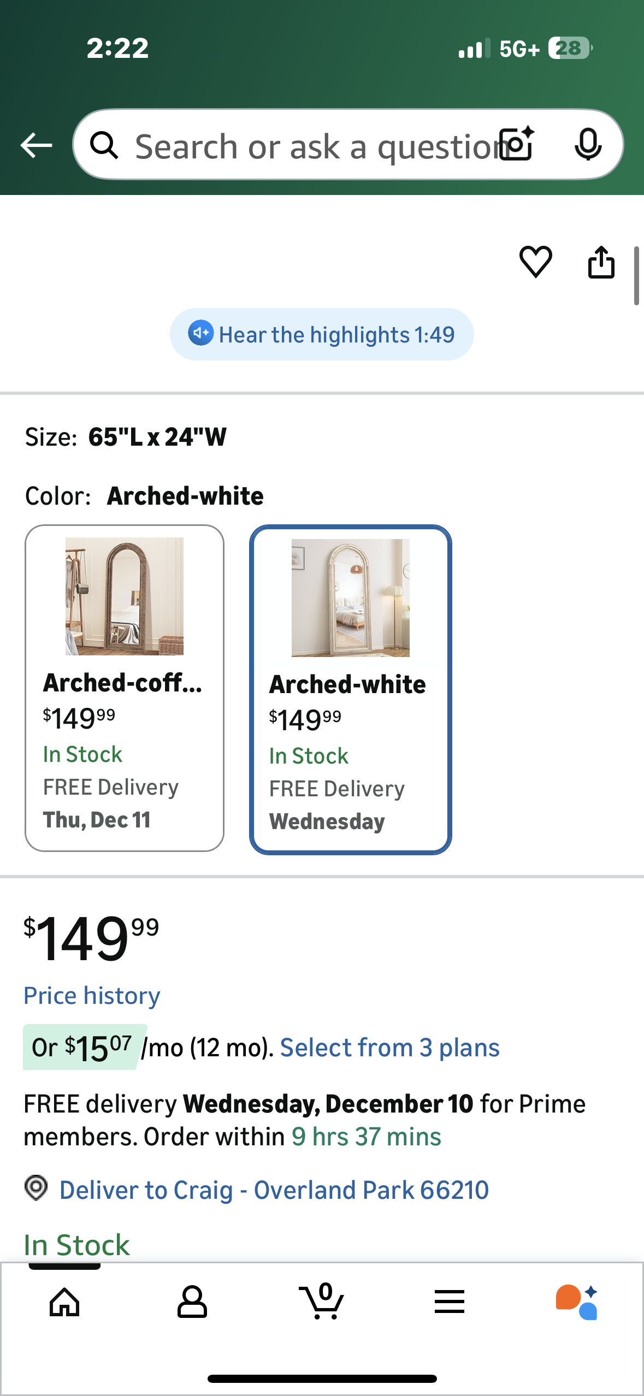The image size is (644, 1396).
Task: Add this mirror to your wish list
Action: point(536,263)
